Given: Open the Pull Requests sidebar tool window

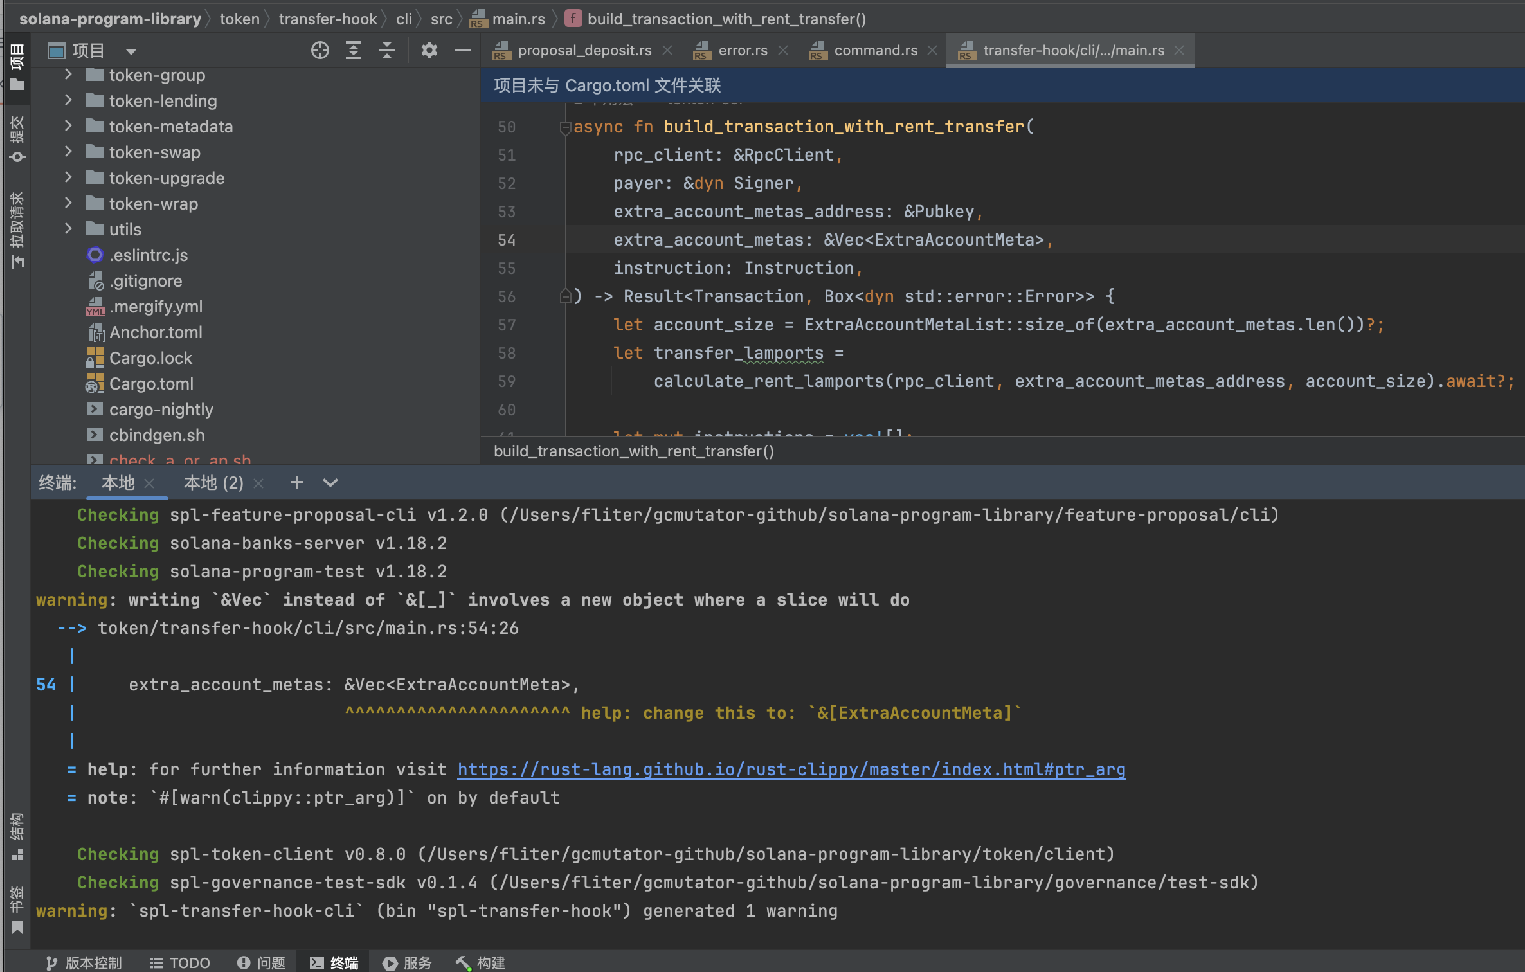Looking at the screenshot, I should point(17,230).
